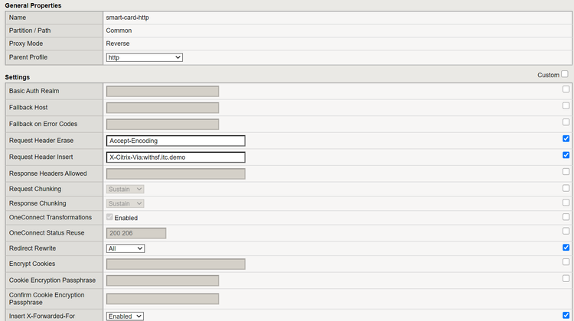Open the Redirect Rewrite dropdown
This screenshot has width=574, height=321.
(126, 248)
